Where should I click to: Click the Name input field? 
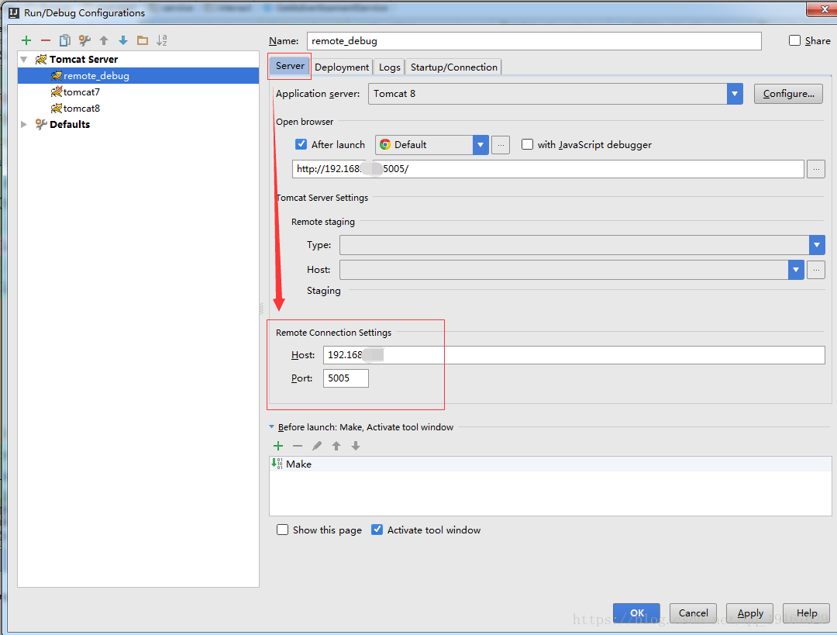tap(534, 41)
